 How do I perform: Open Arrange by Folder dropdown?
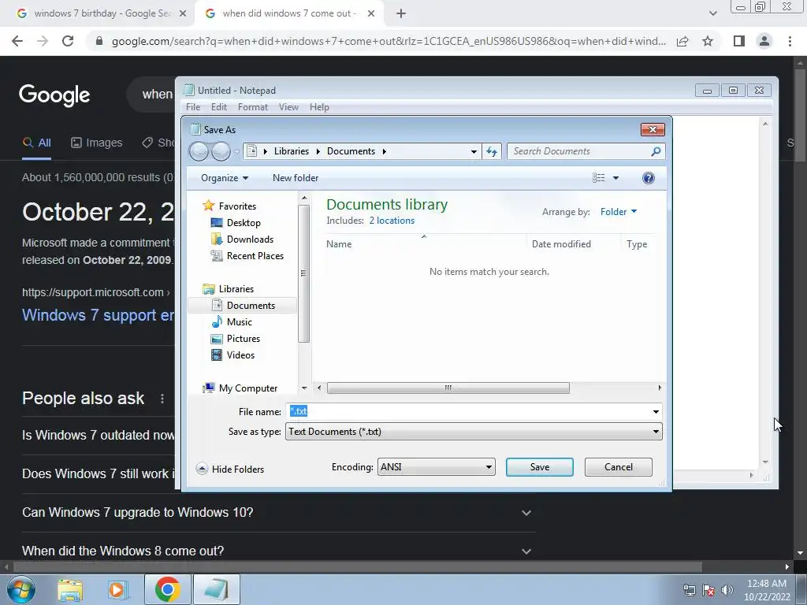coord(619,211)
